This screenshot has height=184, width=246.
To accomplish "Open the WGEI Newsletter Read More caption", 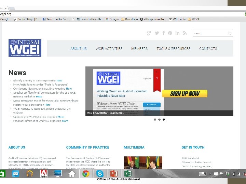I will click(x=106, y=113).
